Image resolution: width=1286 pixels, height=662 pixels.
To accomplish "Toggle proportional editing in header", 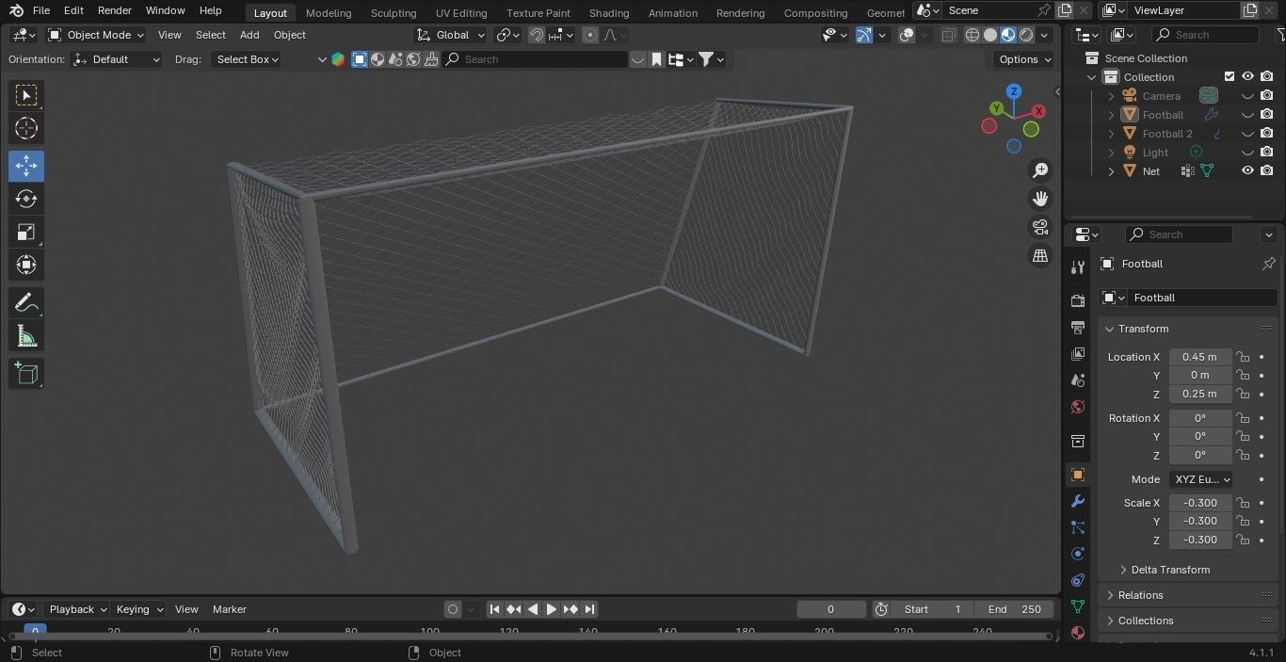I will (590, 35).
